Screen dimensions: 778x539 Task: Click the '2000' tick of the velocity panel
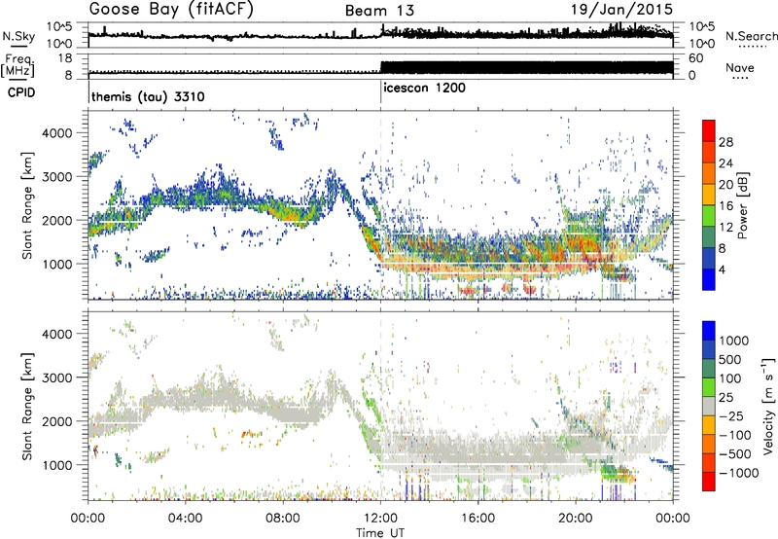pos(57,421)
